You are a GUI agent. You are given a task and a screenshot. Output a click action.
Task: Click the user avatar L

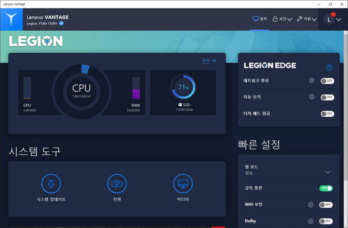click(x=329, y=19)
